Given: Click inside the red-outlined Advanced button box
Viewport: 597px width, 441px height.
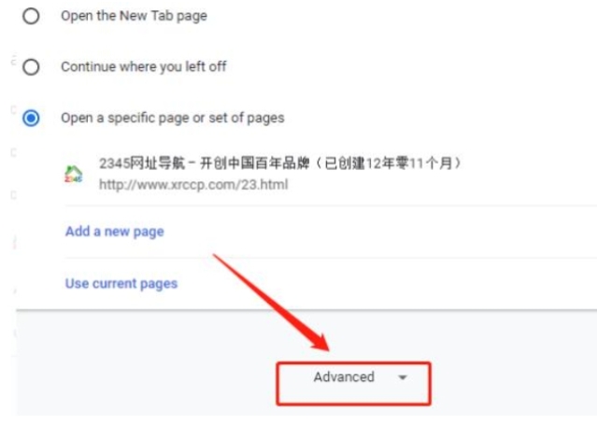Looking at the screenshot, I should 353,383.
